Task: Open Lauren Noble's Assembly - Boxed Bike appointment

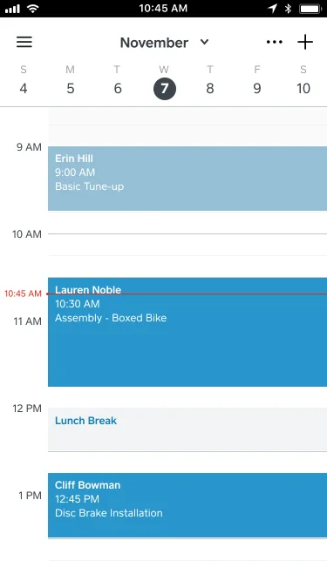Action: (187, 332)
